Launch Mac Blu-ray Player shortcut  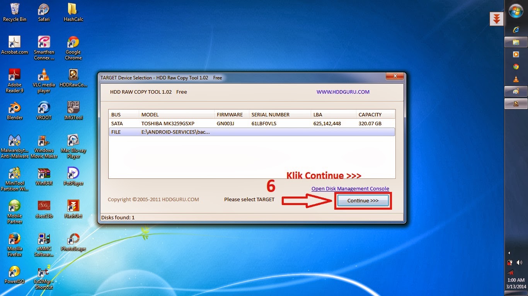tap(73, 146)
